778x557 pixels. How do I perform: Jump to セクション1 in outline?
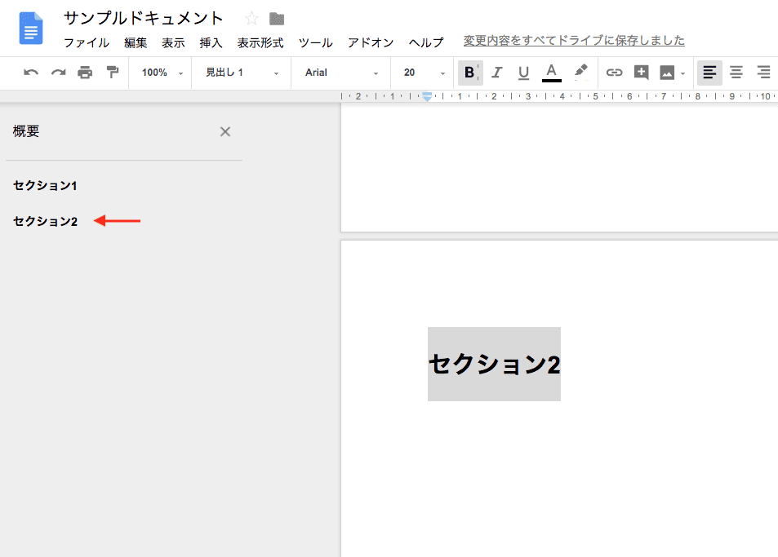[x=45, y=186]
